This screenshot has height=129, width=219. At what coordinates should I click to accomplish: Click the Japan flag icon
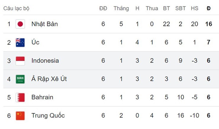20,24
